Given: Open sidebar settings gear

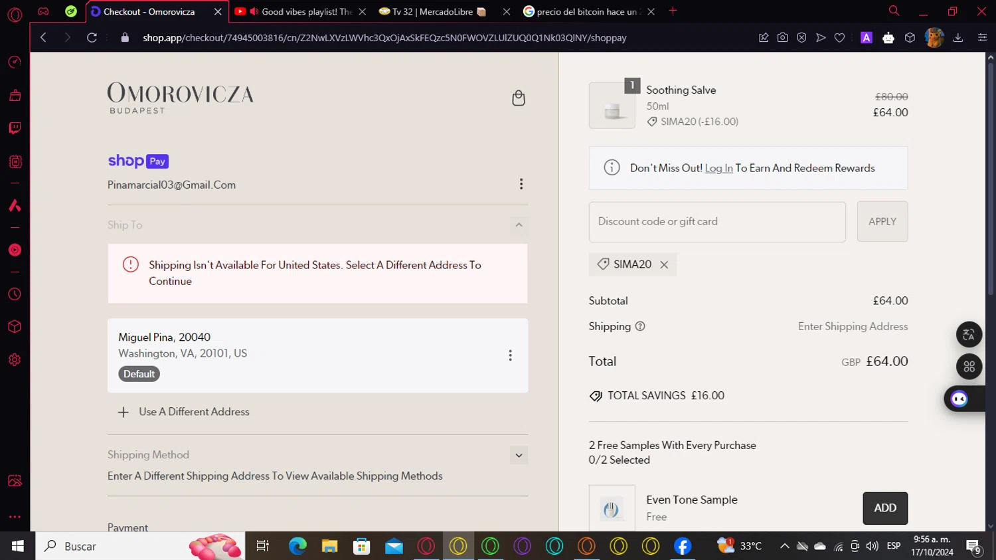Looking at the screenshot, I should coord(15,360).
